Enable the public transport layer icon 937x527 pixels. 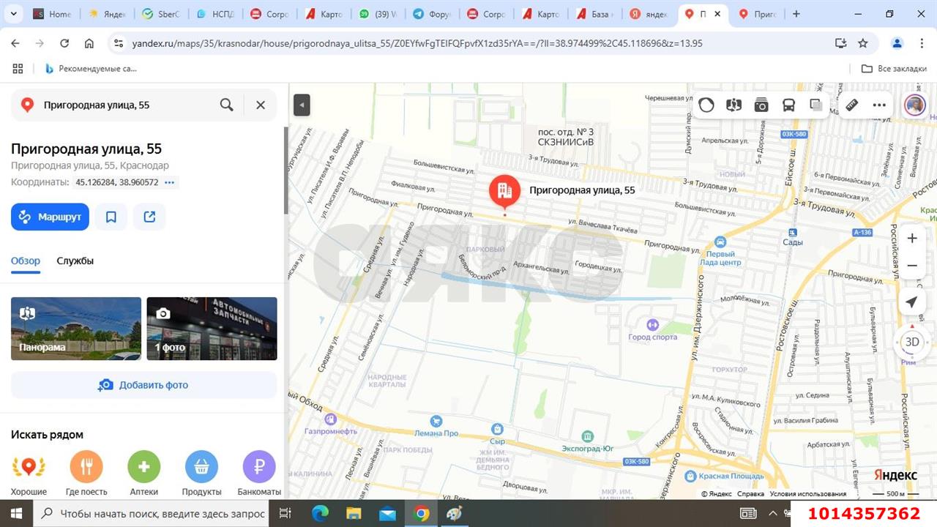tap(788, 105)
